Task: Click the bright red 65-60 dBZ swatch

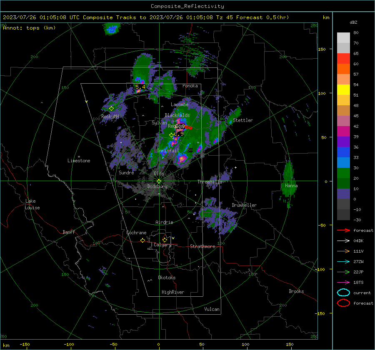Action: (x=343, y=59)
